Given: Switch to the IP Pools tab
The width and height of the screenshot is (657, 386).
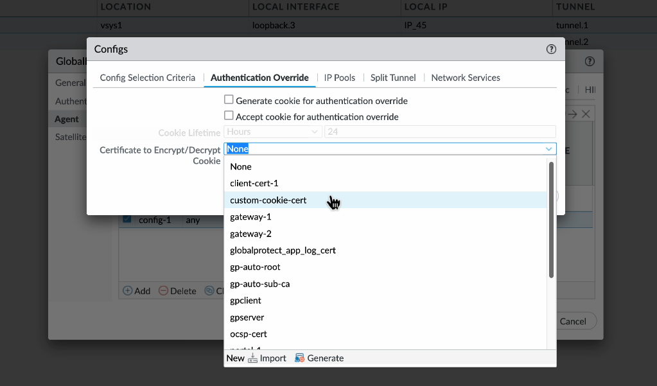Looking at the screenshot, I should click(x=339, y=78).
